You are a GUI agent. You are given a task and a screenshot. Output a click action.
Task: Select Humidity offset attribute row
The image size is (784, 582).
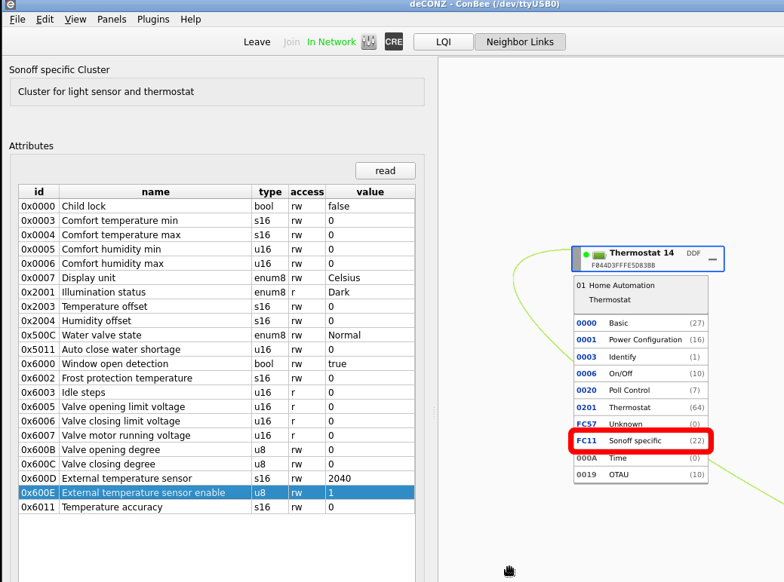(217, 320)
